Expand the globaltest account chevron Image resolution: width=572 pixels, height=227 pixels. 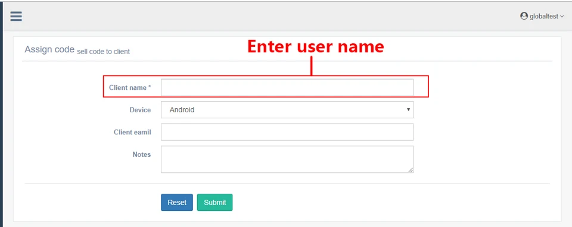562,17
